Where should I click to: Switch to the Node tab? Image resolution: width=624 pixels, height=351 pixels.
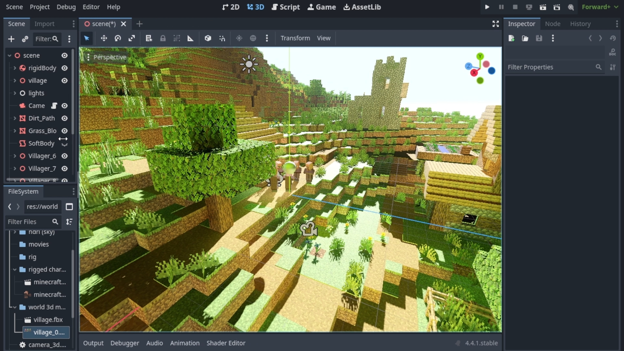tap(552, 24)
